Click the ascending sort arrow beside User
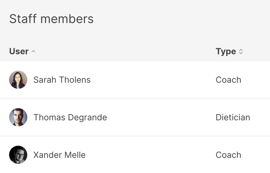 (x=33, y=51)
